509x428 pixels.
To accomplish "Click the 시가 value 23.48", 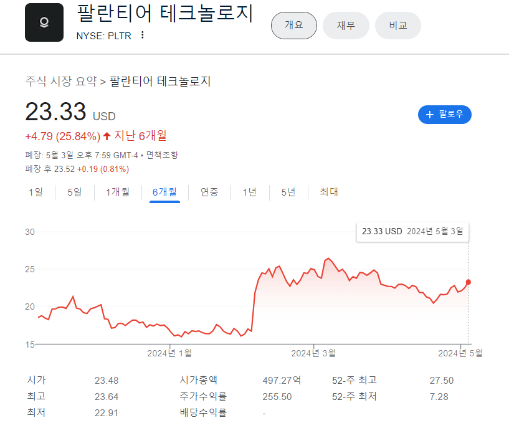I will click(x=107, y=380).
